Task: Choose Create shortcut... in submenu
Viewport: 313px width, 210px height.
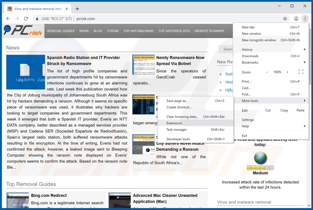Action: 195,107
